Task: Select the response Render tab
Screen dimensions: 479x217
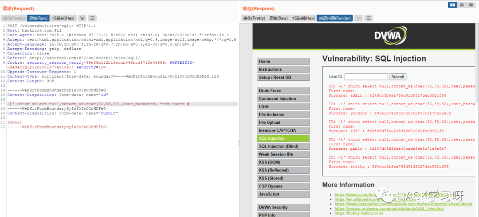Action: (x=335, y=18)
